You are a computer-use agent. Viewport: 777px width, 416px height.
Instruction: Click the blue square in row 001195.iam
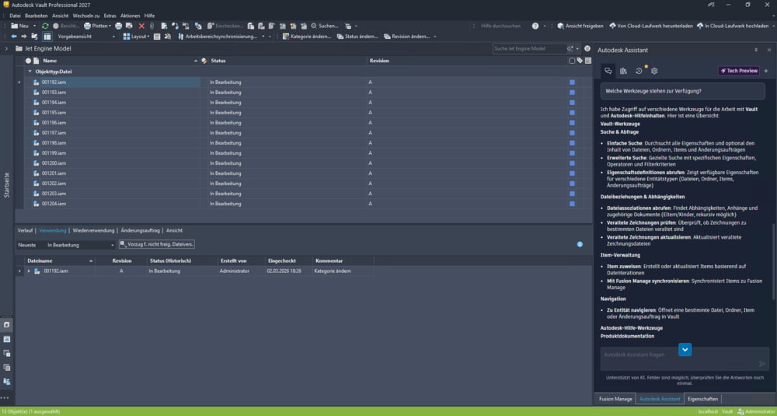tap(572, 113)
